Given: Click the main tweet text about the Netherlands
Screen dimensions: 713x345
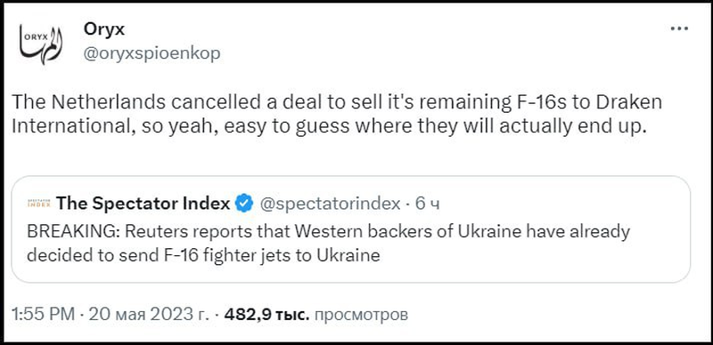Looking at the screenshot, I should click(x=337, y=115).
